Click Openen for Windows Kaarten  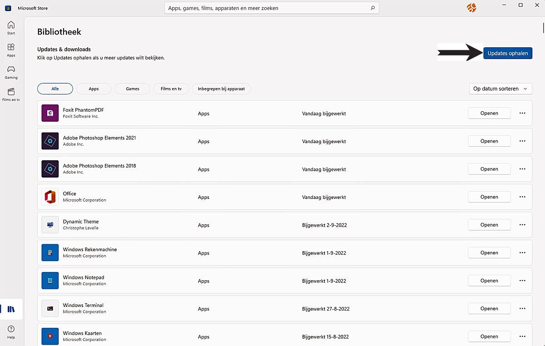click(x=489, y=336)
